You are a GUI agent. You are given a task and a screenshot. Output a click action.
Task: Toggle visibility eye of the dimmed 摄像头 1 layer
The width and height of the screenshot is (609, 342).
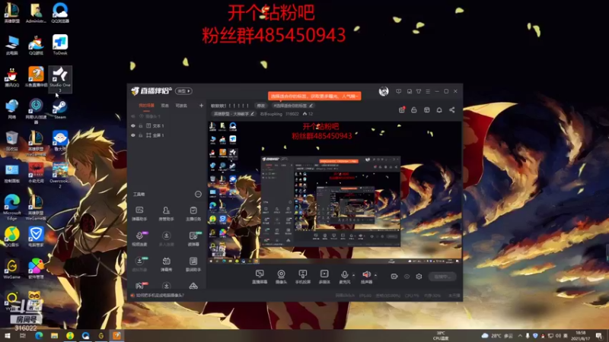132,116
